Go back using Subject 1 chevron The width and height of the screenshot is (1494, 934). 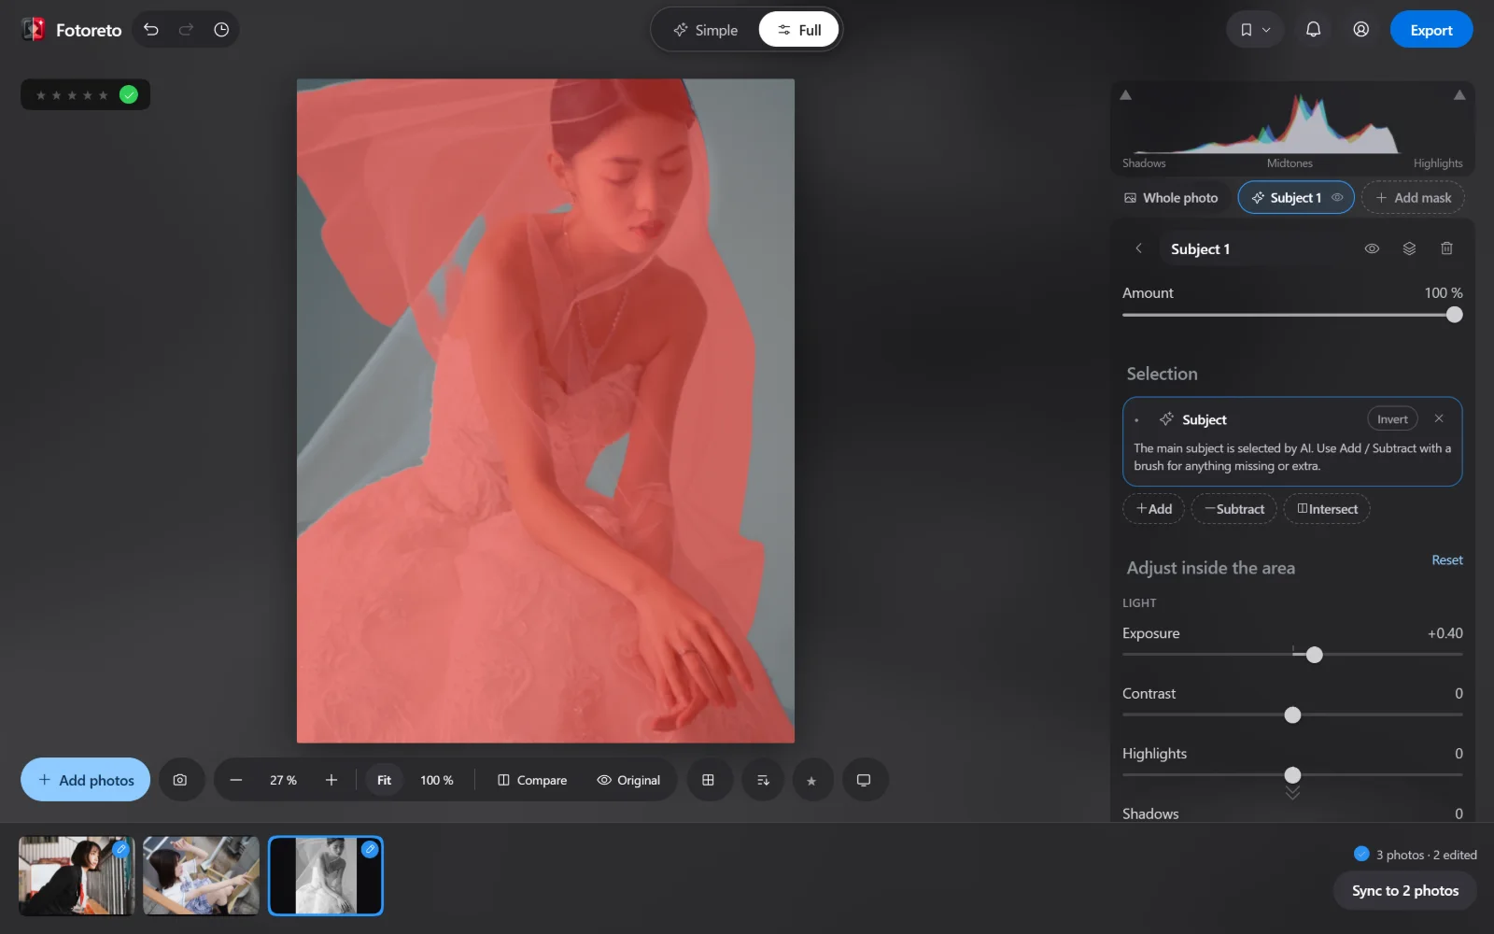coord(1138,248)
